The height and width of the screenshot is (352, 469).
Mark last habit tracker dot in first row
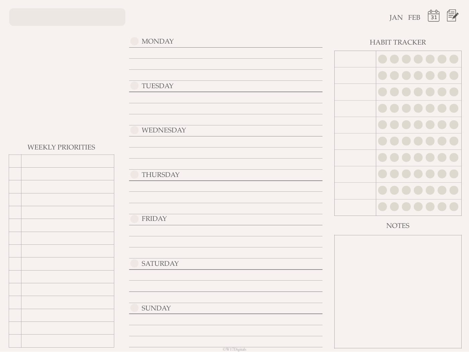coord(454,59)
